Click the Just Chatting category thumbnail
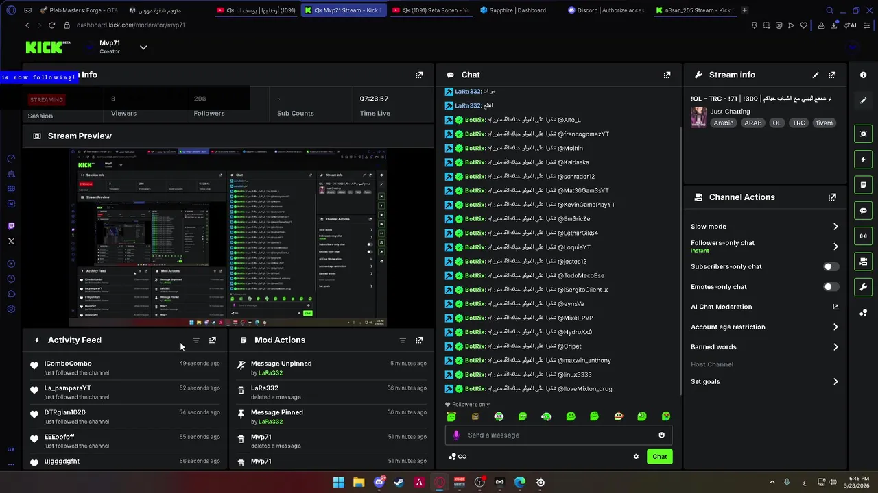This screenshot has height=493, width=878. (x=698, y=117)
